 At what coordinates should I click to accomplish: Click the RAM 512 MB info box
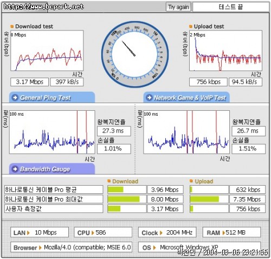tap(231, 232)
